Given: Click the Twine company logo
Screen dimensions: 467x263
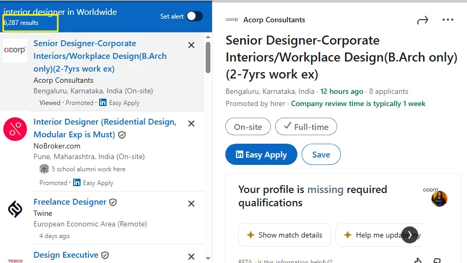Looking at the screenshot, I should [x=15, y=209].
